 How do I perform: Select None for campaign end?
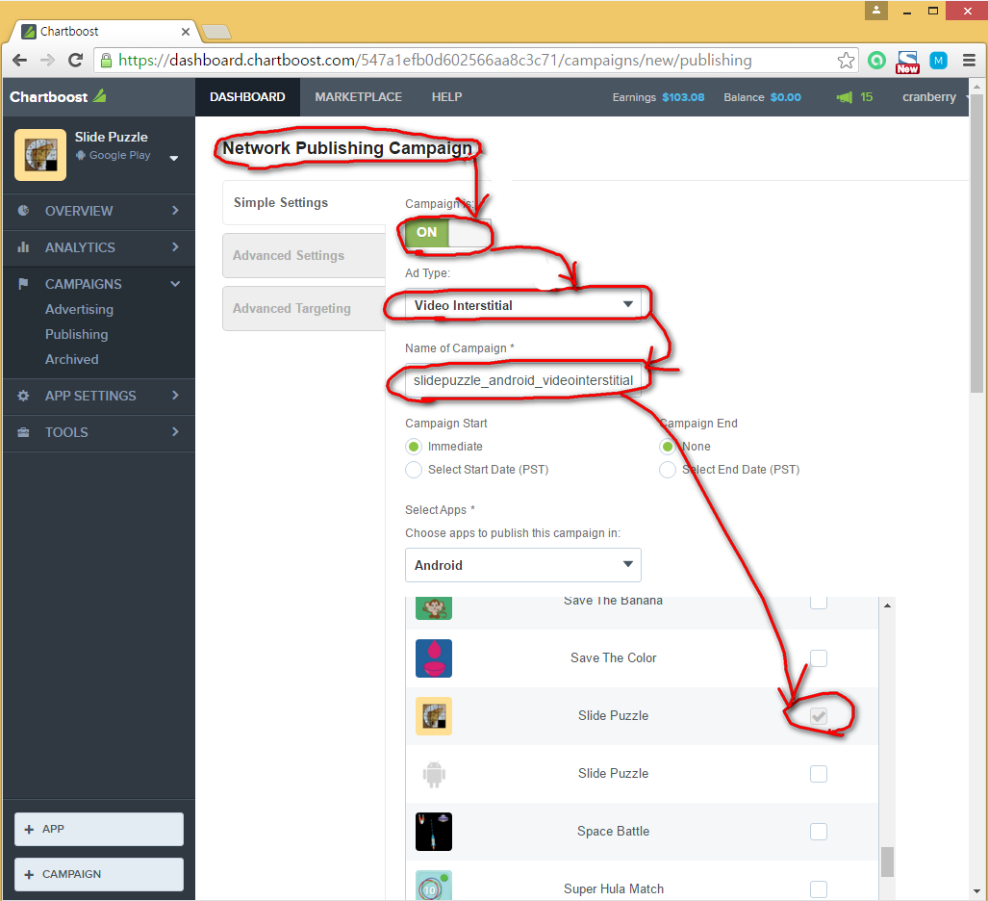(x=668, y=447)
